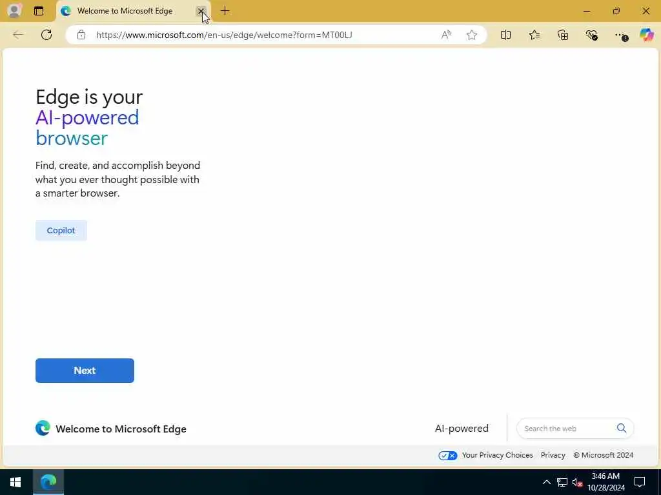
Task: Click the Welcome to Microsoft Edge footer text
Action: 121,429
